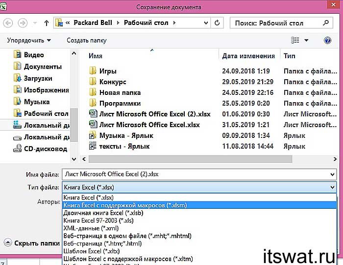Select Packard Bell in the address path
Viewport: 343px width, 265px height.
[93, 22]
